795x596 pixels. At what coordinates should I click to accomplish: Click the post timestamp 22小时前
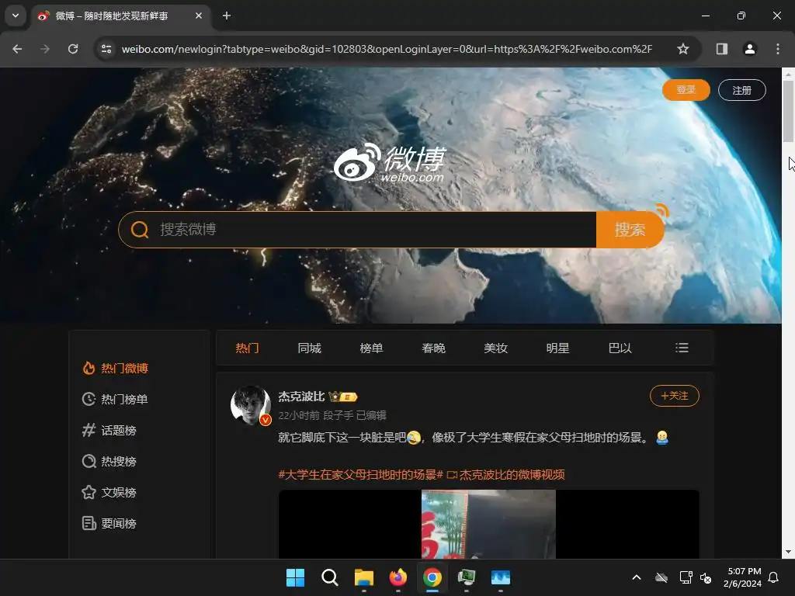[299, 416]
